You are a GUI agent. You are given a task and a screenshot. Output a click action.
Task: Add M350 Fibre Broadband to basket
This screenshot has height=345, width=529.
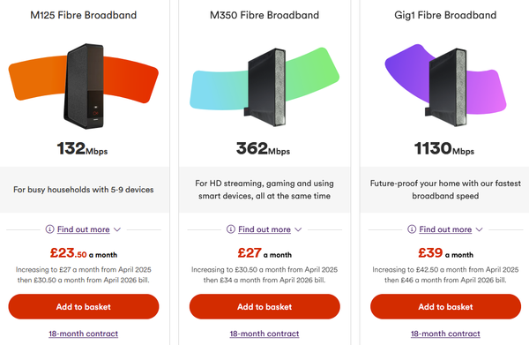264,306
